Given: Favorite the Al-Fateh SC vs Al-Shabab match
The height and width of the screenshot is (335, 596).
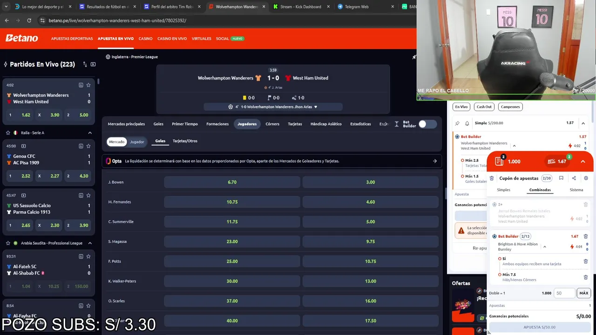Looking at the screenshot, I should pyautogui.click(x=88, y=256).
